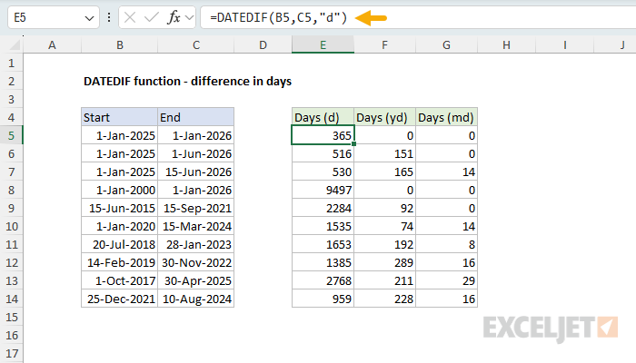Select the cell with value 1653

(x=323, y=244)
